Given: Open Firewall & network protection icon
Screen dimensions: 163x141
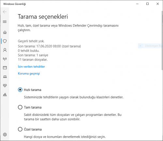Looking at the screenshot, I should click(x=5, y=59).
